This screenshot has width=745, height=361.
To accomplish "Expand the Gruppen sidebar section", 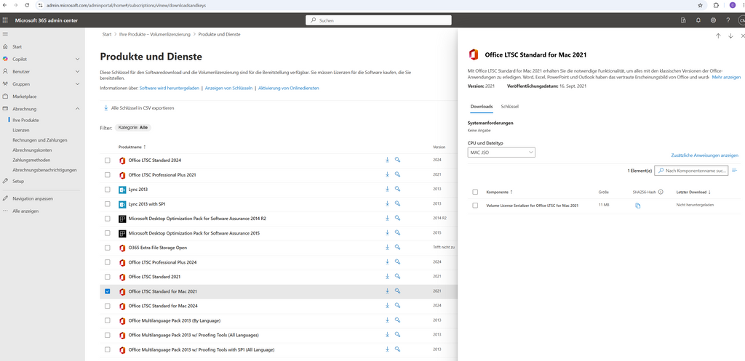I will 77,84.
